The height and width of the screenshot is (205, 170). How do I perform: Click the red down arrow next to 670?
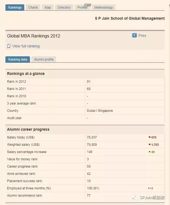[149, 137]
